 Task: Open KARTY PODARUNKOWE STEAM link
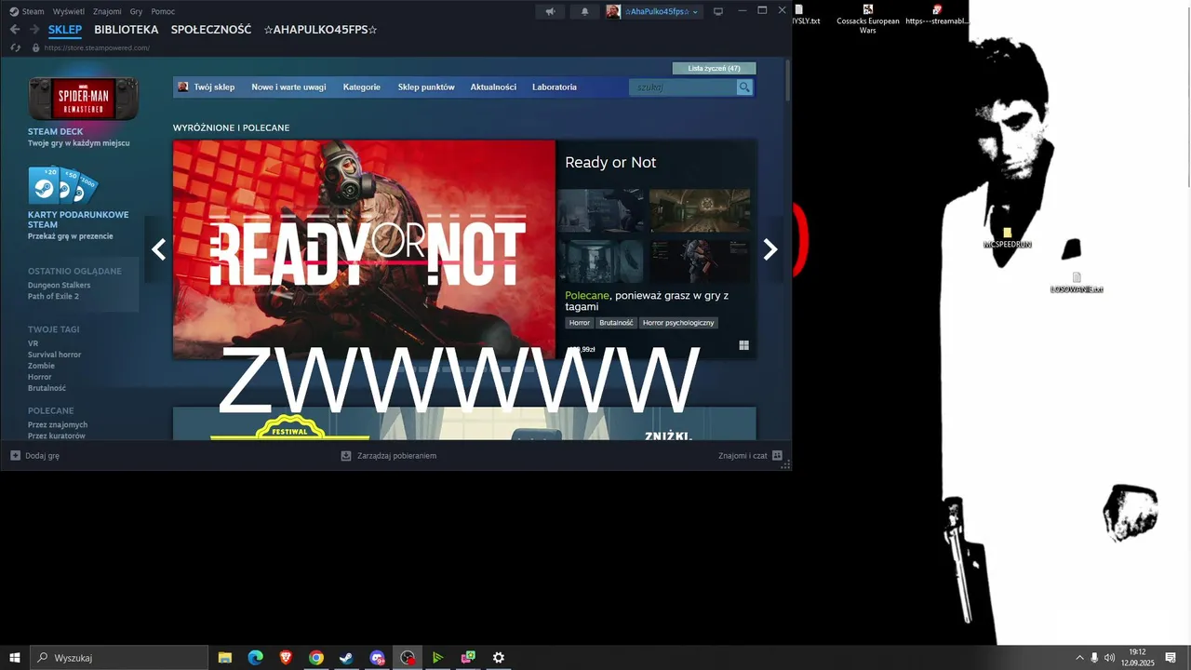[x=78, y=220]
